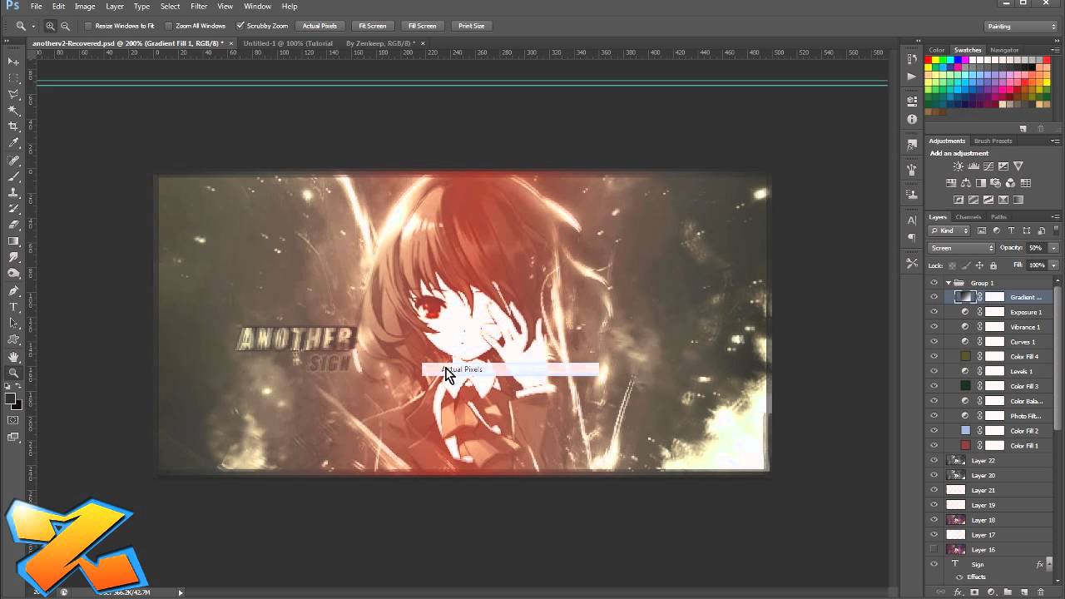This screenshot has width=1065, height=599.
Task: Click the Actual Pixels button in options bar
Action: click(x=319, y=26)
